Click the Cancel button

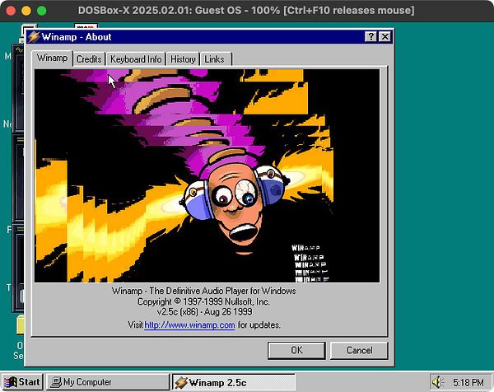[x=359, y=350]
